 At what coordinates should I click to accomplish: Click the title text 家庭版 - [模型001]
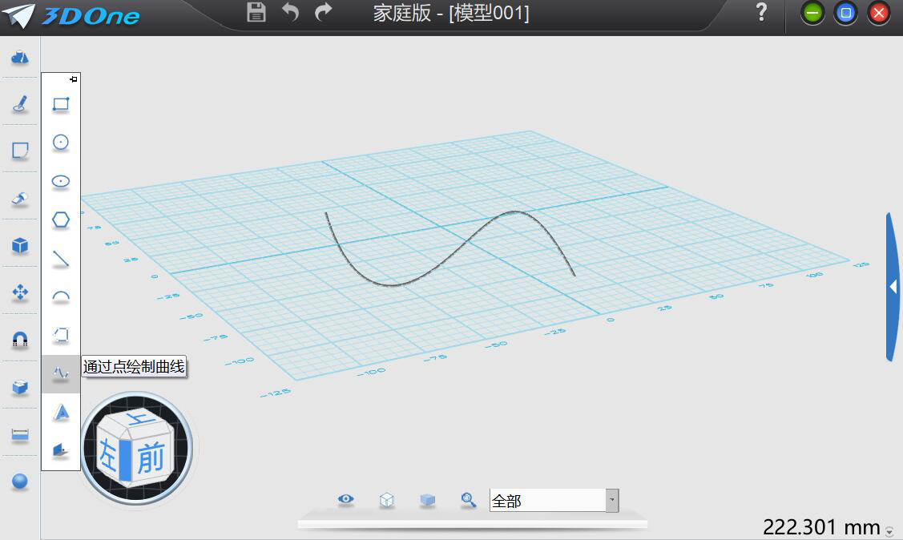click(451, 13)
